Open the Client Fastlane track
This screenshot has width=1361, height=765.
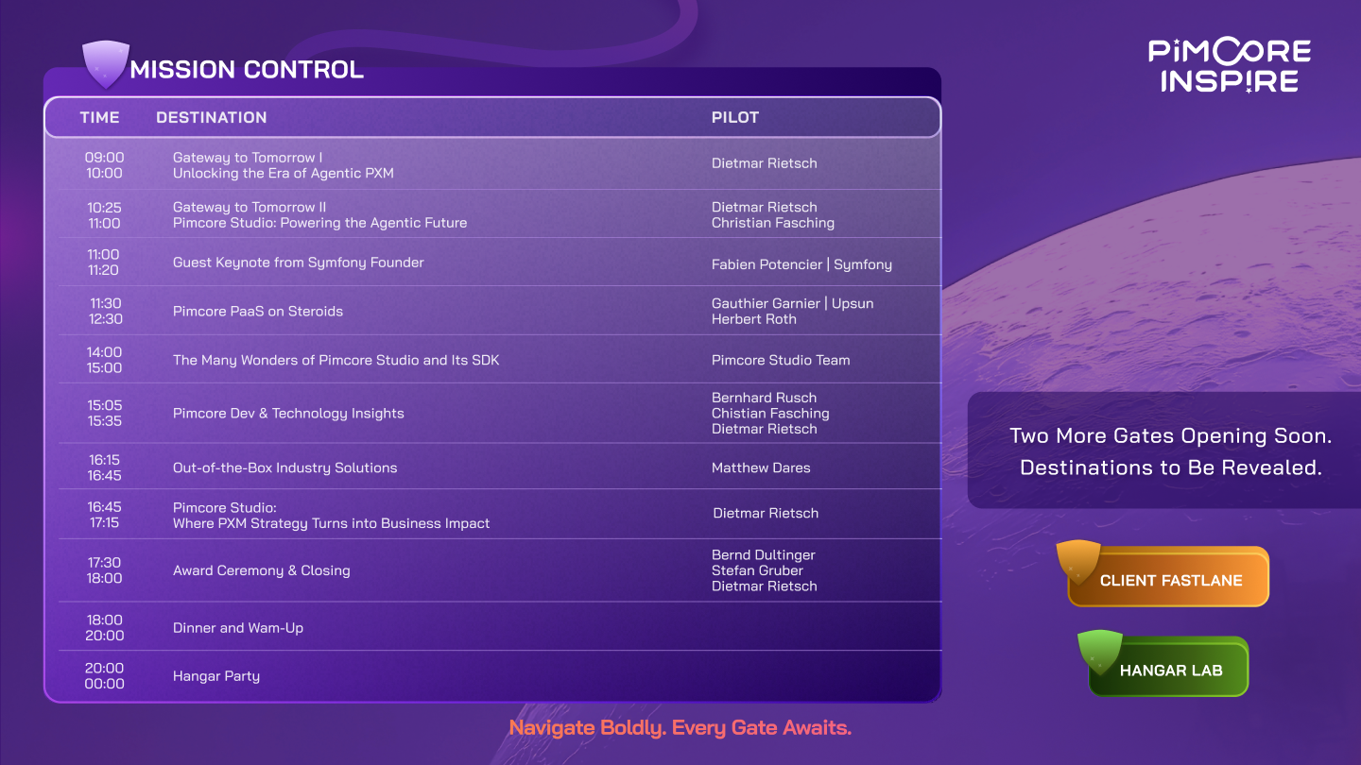(1171, 580)
